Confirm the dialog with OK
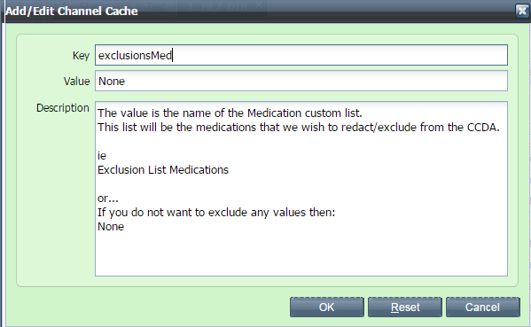Viewport: 531px width, 327px height. [x=327, y=307]
